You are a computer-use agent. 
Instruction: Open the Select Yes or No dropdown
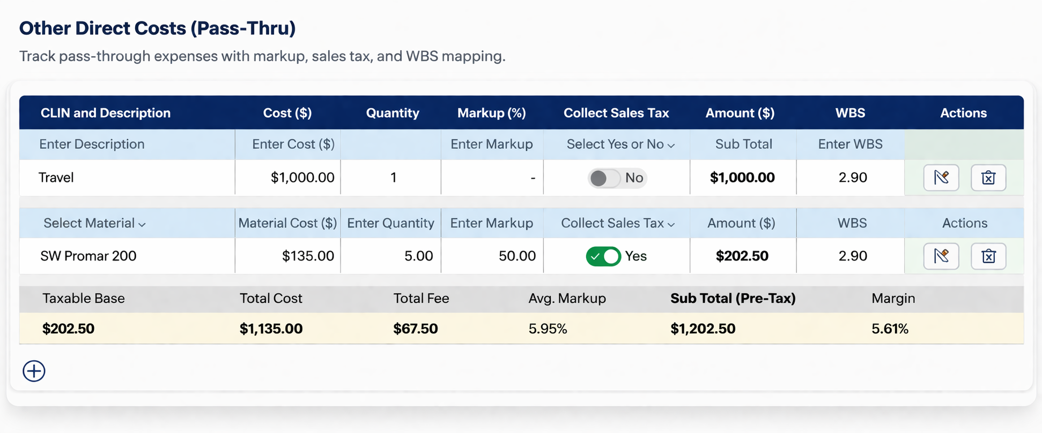tap(620, 145)
